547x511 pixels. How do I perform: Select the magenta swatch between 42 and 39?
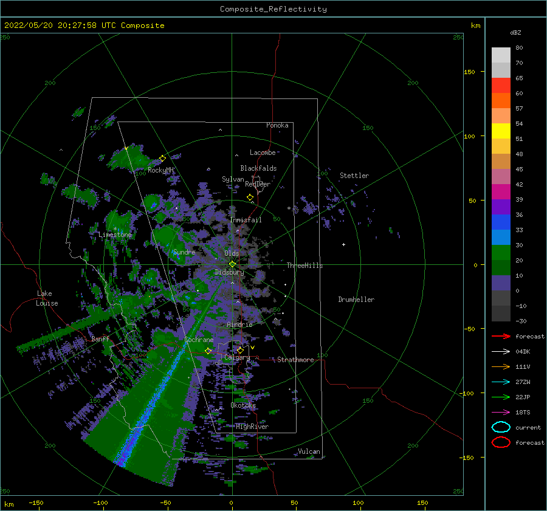tap(501, 191)
